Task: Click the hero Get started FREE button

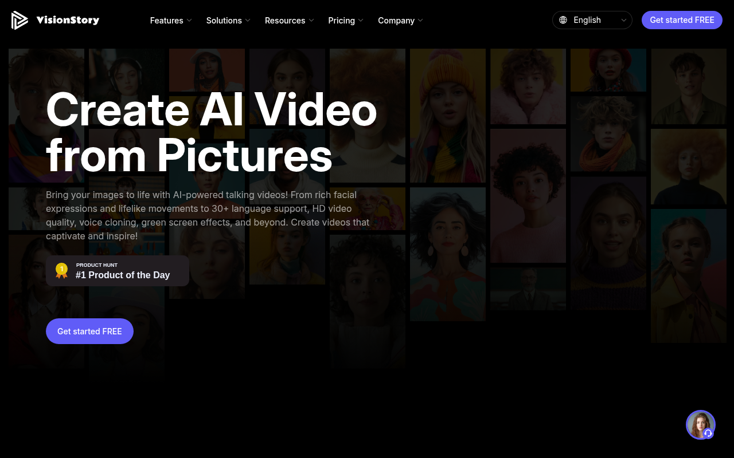Action: coord(89,331)
